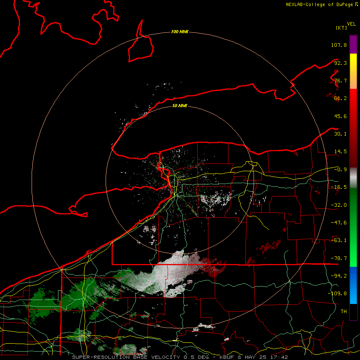Click the 107.8 value on velocity scale

(x=339, y=45)
